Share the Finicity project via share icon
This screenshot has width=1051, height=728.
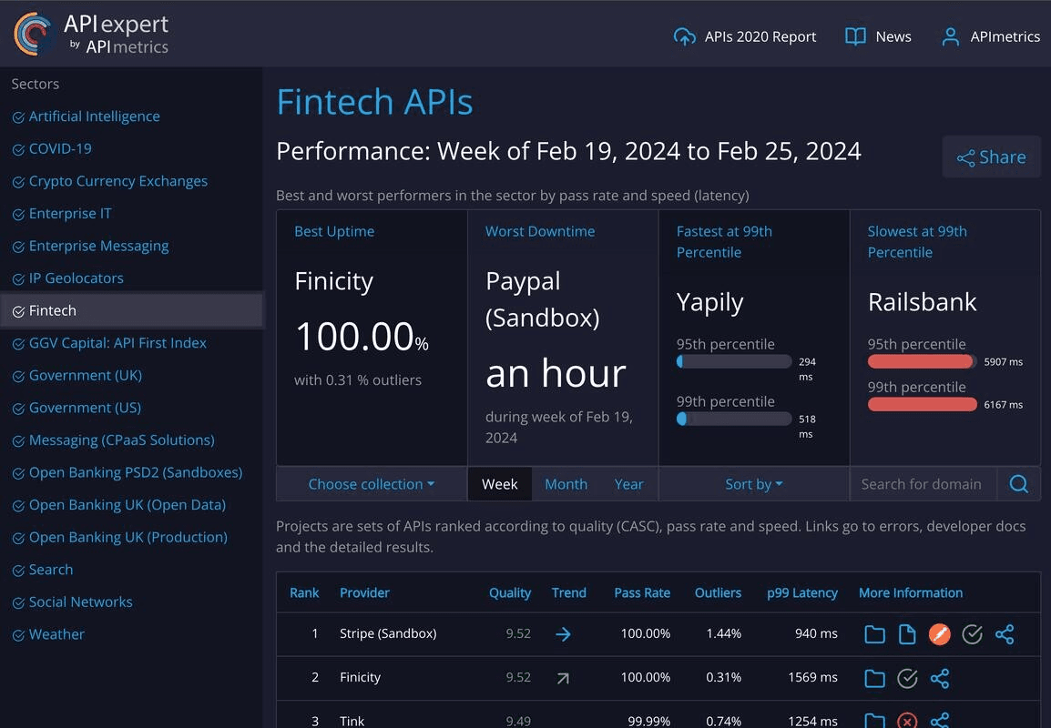[940, 678]
